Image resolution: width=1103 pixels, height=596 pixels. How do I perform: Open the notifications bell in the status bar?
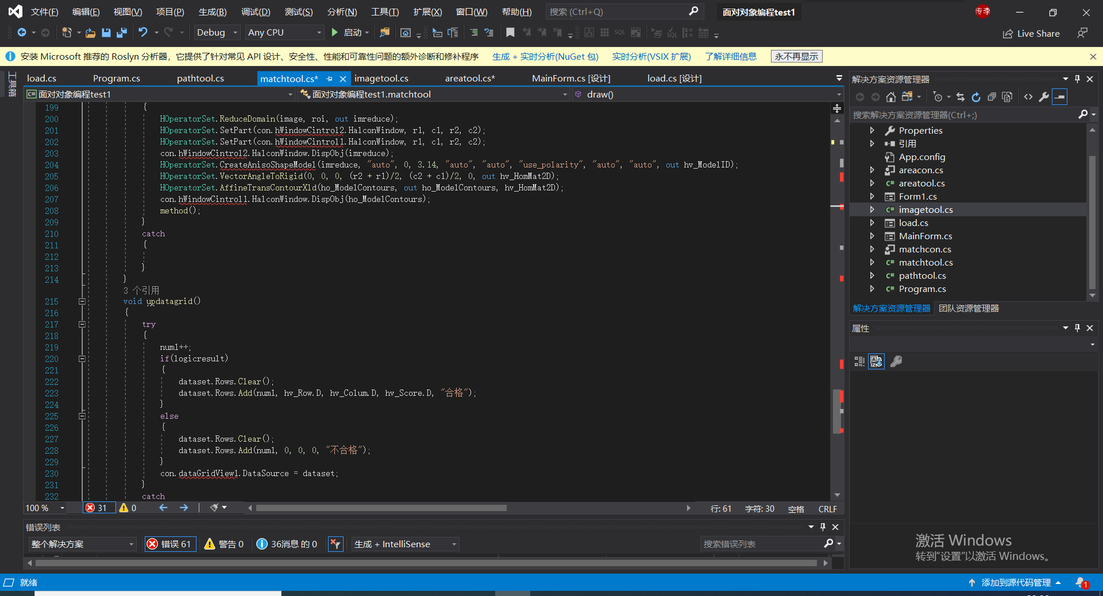(x=1082, y=583)
